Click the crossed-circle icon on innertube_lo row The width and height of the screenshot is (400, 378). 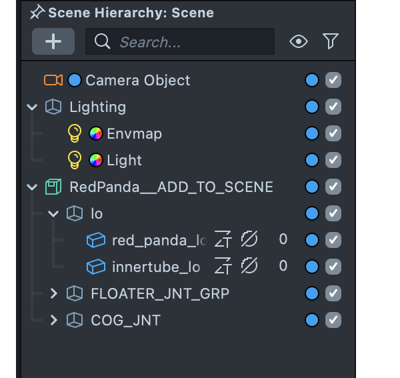tap(249, 267)
